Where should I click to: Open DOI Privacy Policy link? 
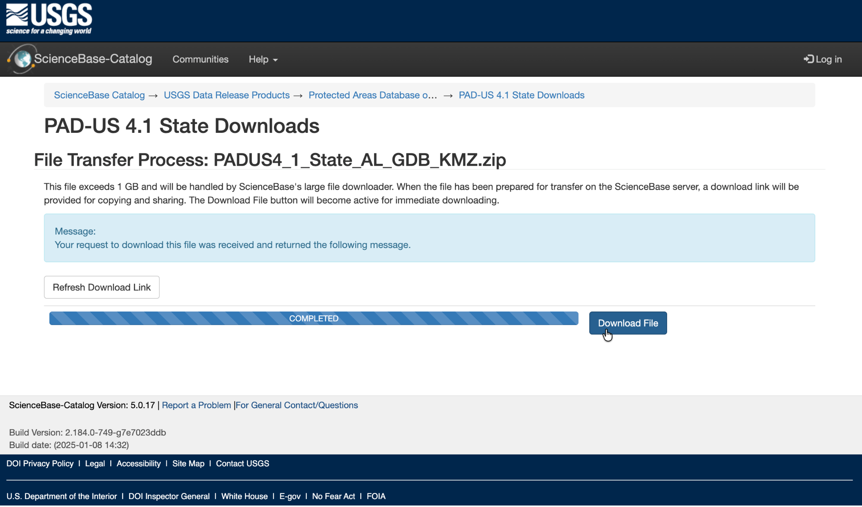40,463
